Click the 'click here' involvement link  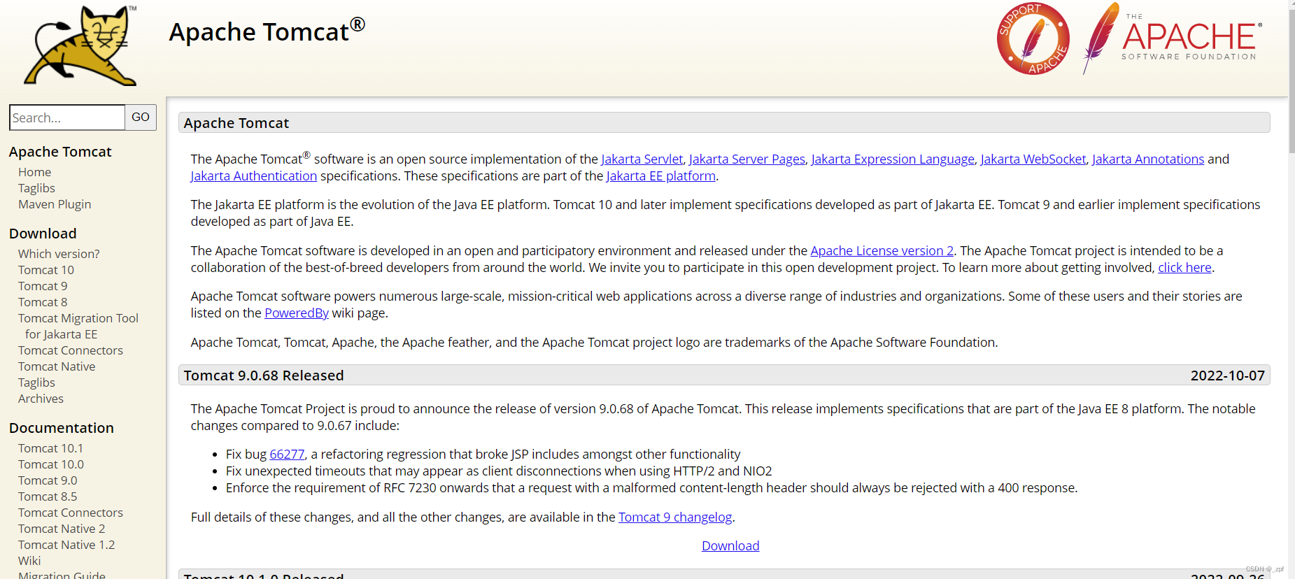pyautogui.click(x=1184, y=268)
